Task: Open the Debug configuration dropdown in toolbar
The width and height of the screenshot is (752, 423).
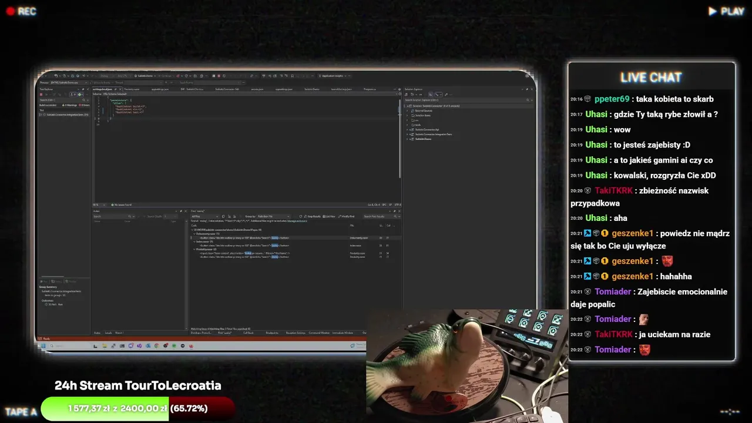Action: click(x=106, y=76)
